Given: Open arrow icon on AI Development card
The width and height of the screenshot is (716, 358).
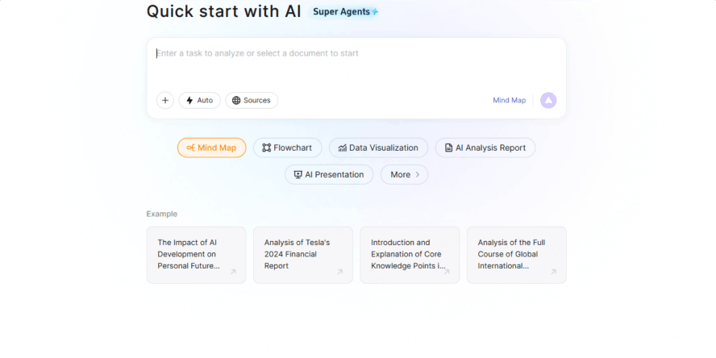Looking at the screenshot, I should click(x=233, y=272).
